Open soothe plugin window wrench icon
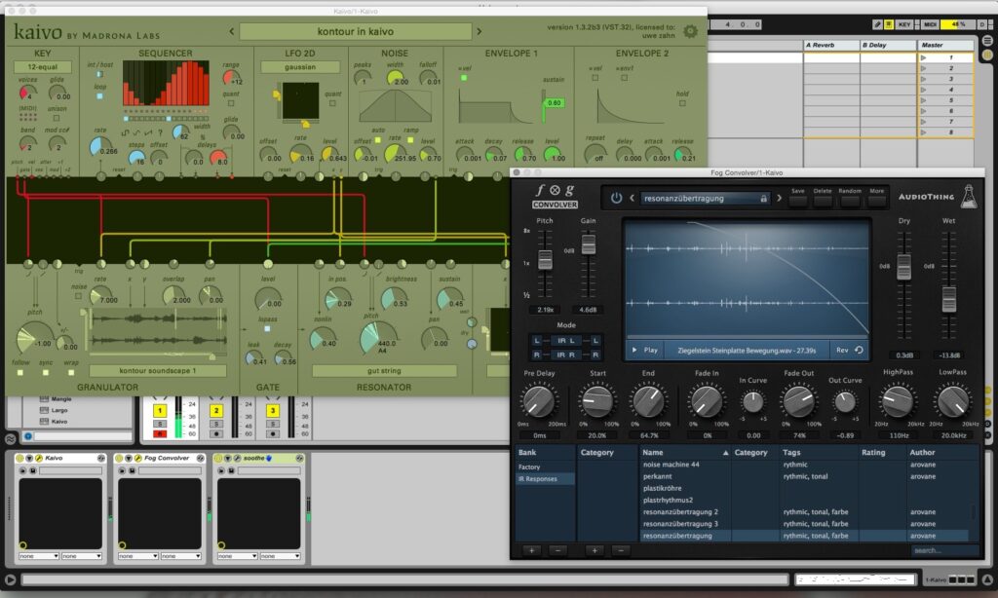 coord(237,458)
